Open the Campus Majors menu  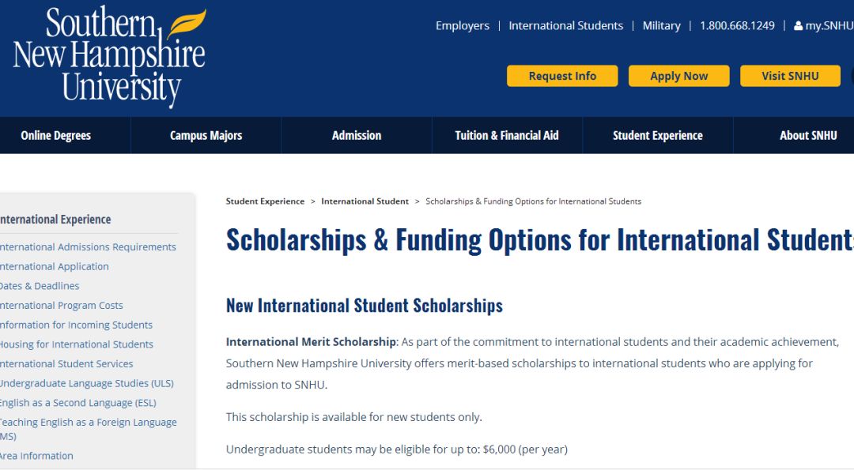[206, 135]
